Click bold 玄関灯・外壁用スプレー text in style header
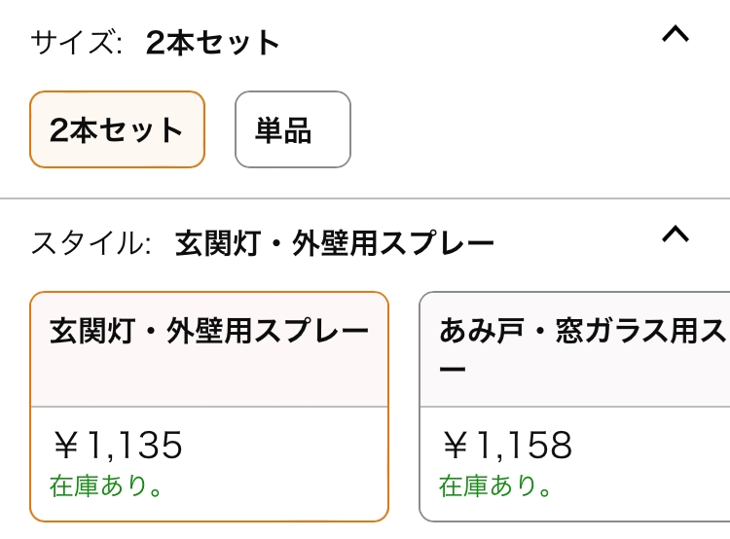 point(334,243)
